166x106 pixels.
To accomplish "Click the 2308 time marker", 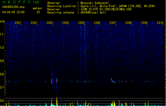I will click(x=129, y=23).
